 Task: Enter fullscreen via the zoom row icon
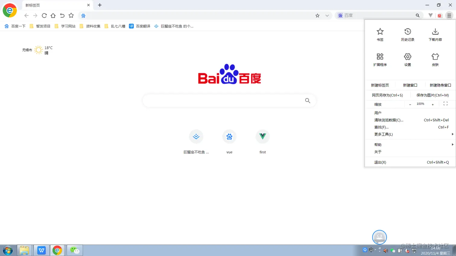click(x=445, y=104)
